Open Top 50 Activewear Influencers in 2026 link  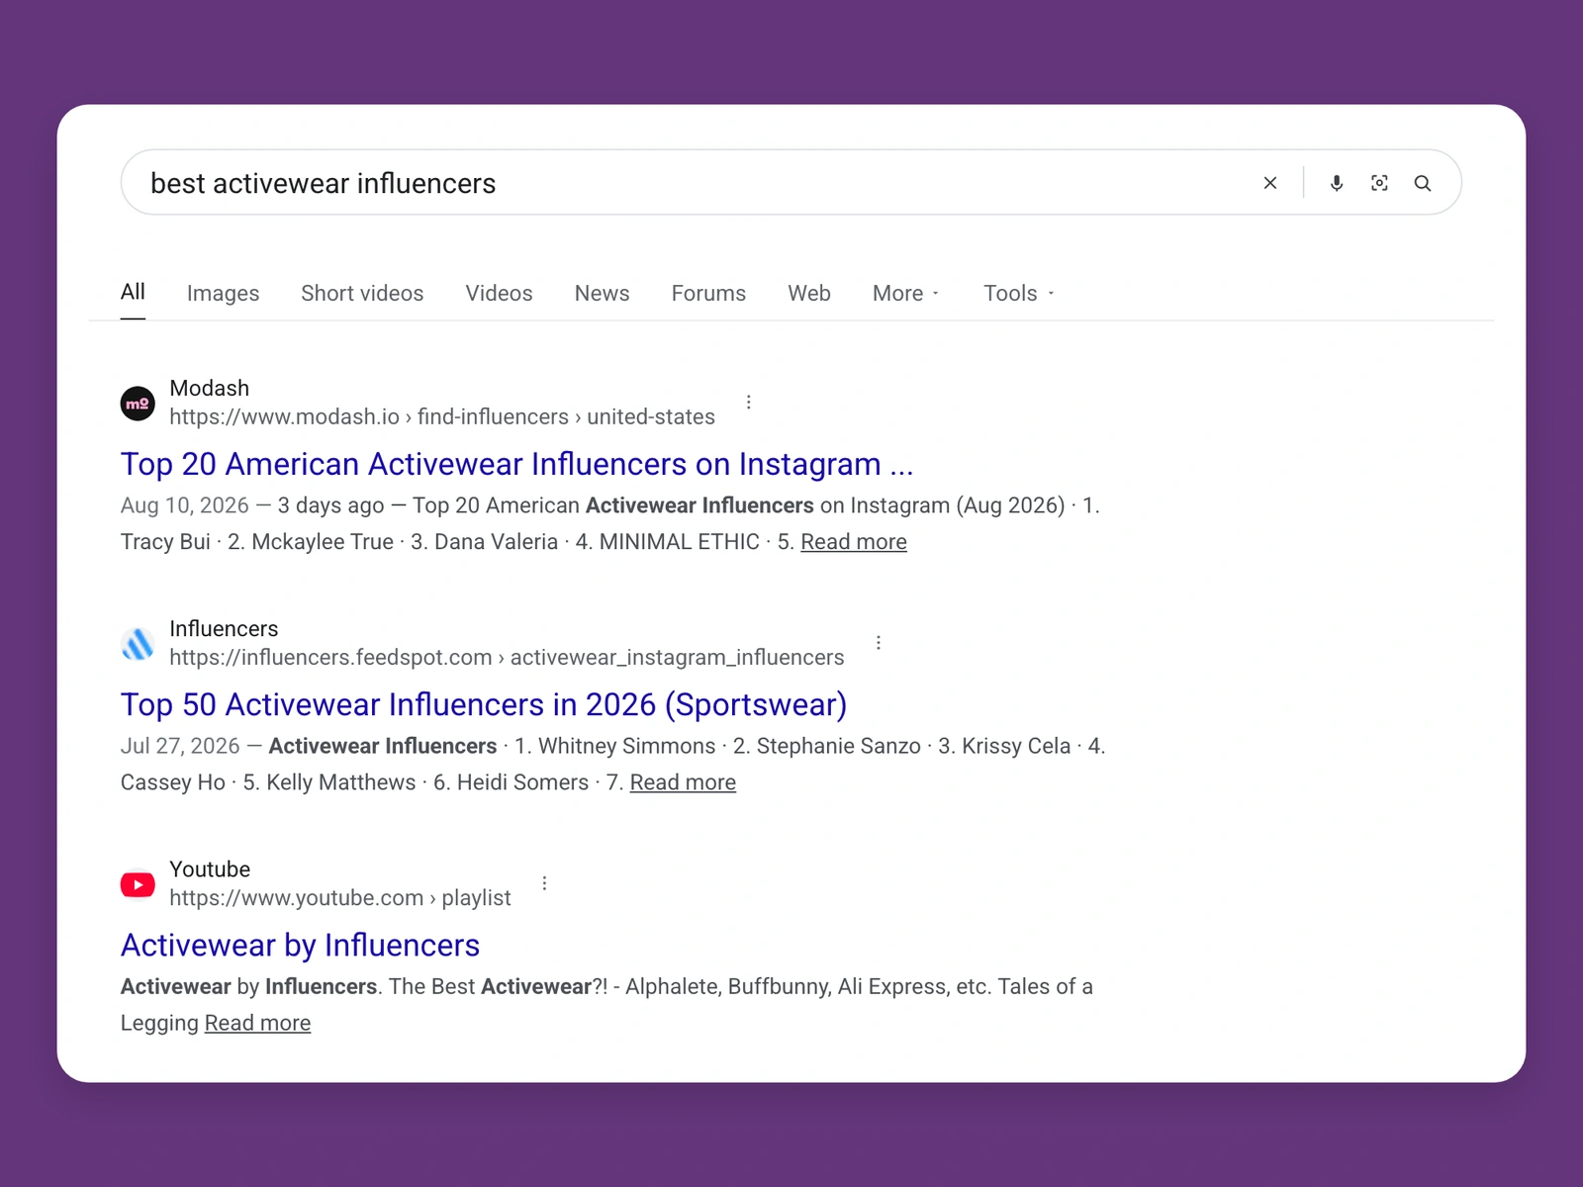484,704
